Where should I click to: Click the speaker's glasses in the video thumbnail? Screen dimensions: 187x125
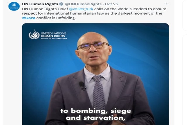point(93,46)
